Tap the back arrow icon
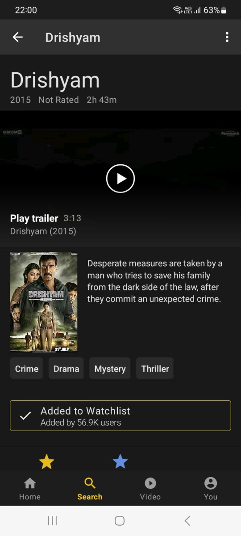The height and width of the screenshot is (536, 241). (17, 37)
